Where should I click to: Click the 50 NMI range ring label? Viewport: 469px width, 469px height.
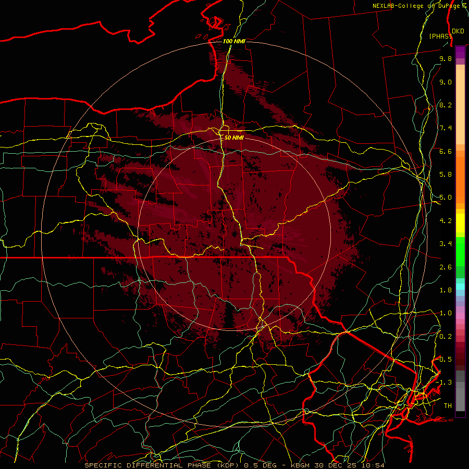(234, 138)
